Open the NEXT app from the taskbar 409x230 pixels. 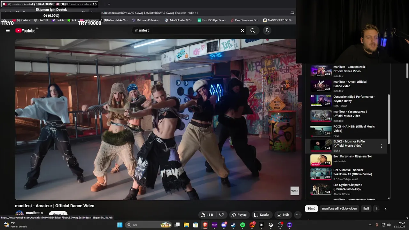coord(214,225)
